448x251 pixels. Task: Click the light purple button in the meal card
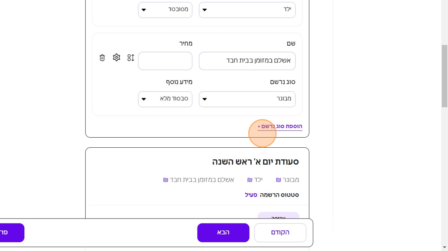[x=278, y=216]
